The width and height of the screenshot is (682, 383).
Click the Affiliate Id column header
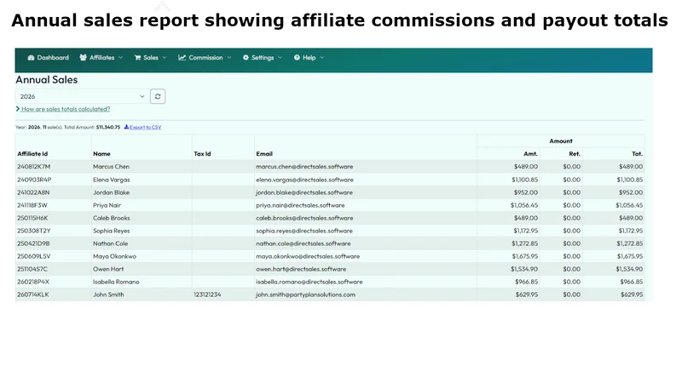tap(32, 154)
